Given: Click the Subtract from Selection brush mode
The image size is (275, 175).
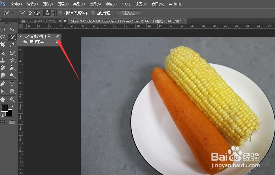Looking at the screenshot, I should click(37, 13).
